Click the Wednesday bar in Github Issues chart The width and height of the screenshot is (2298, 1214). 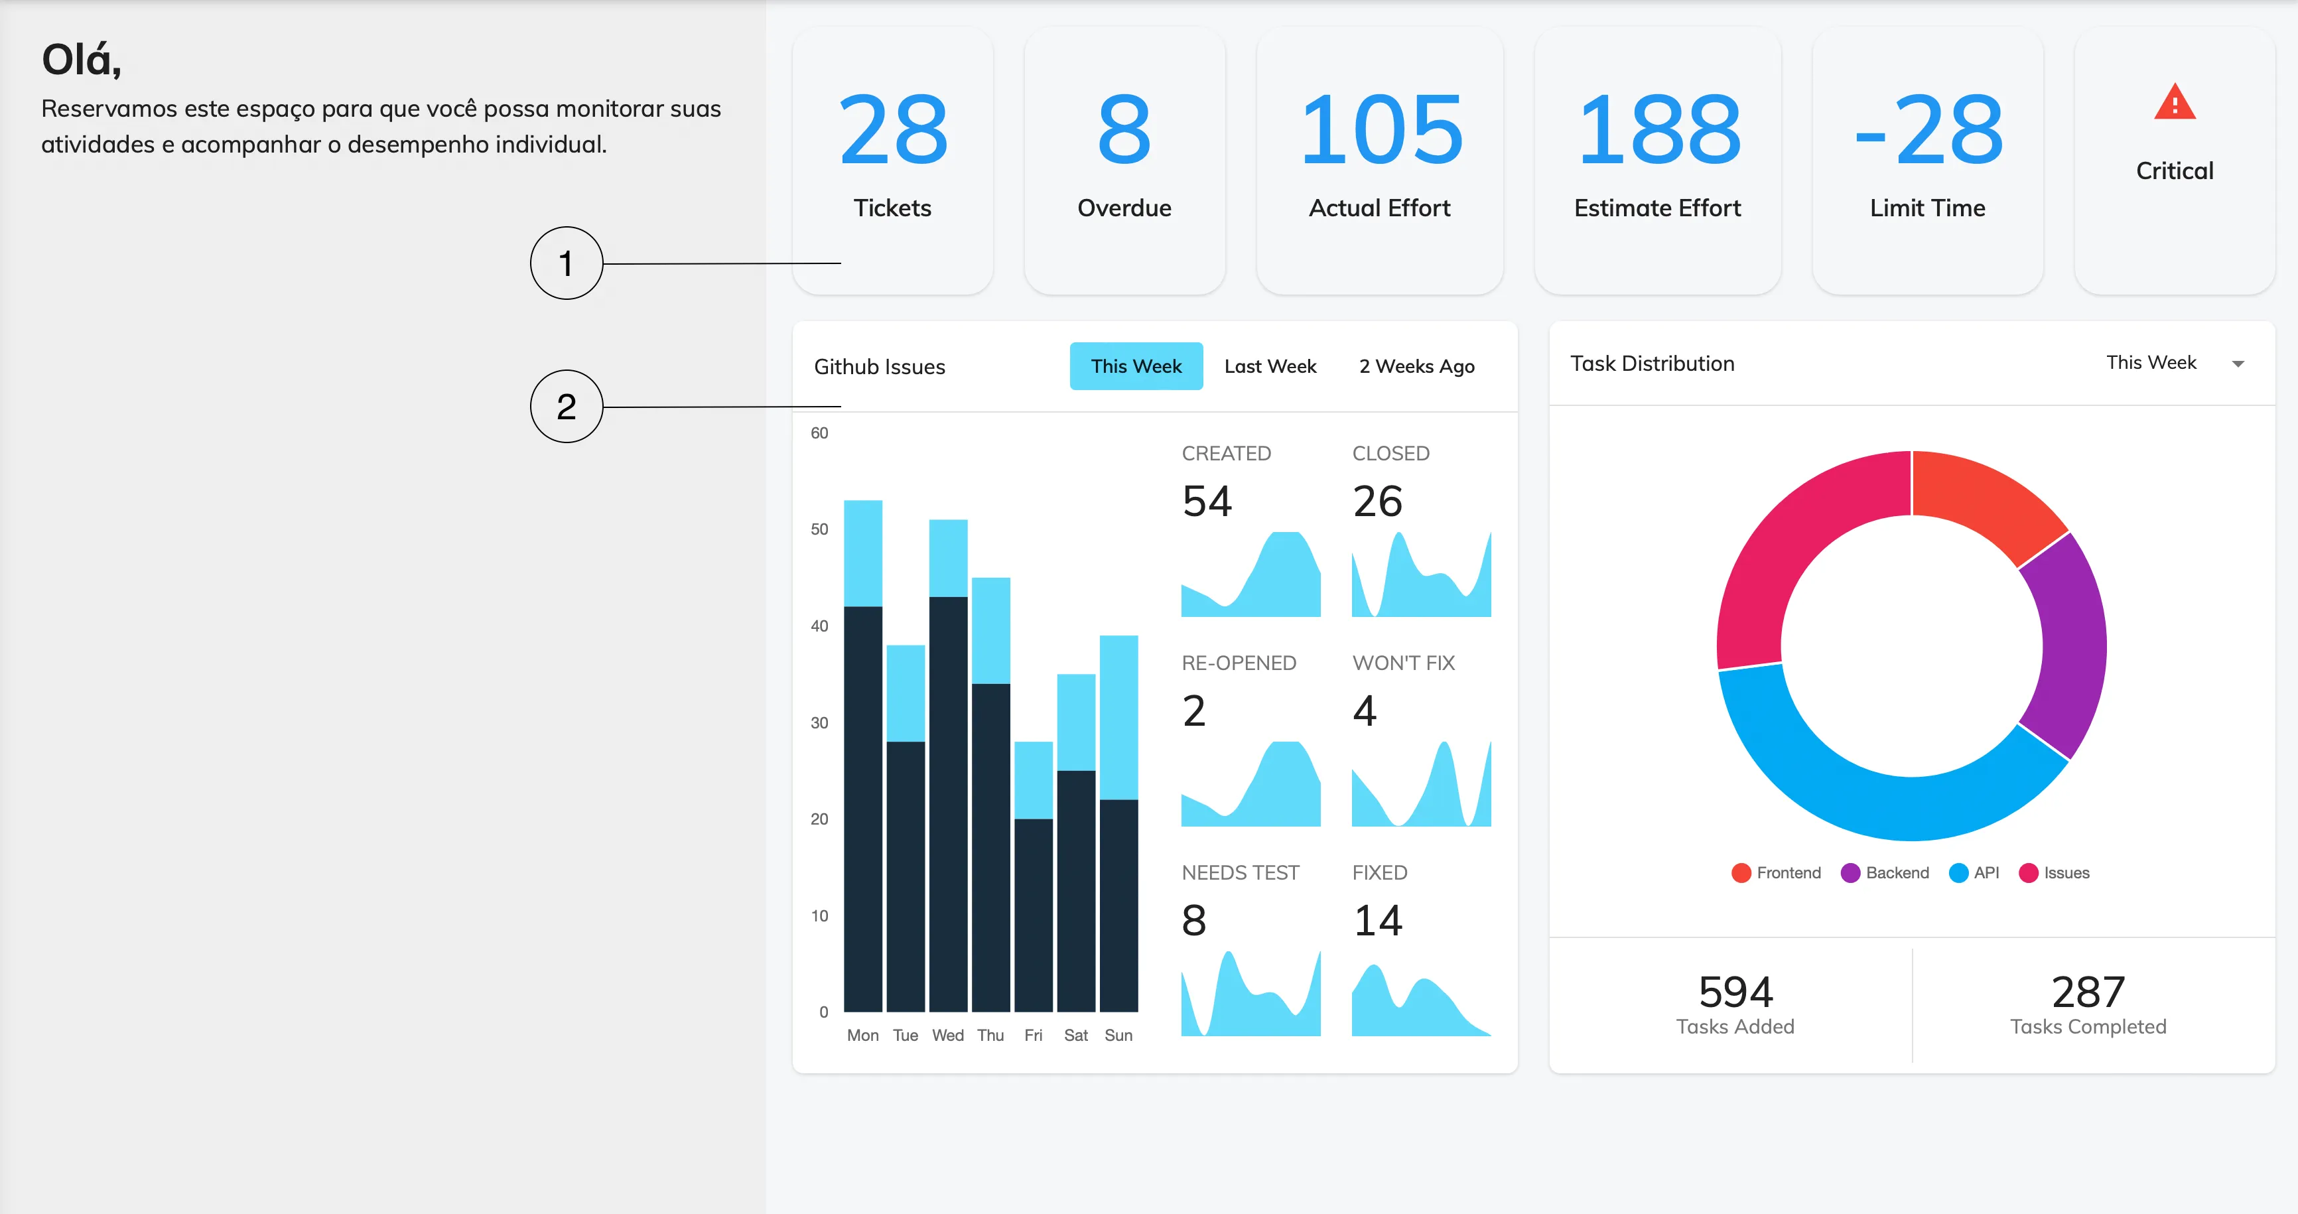947,766
